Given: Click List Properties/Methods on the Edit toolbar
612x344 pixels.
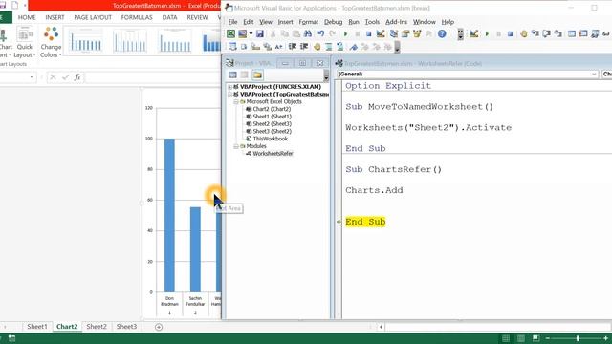Looking at the screenshot, I should point(232,47).
